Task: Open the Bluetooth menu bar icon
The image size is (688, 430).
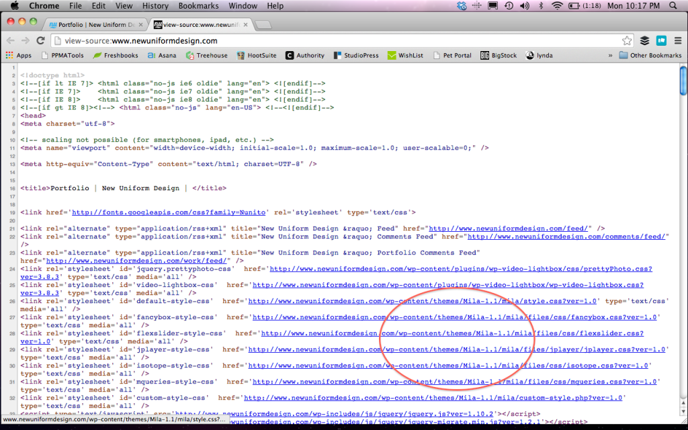Action: pos(541,5)
